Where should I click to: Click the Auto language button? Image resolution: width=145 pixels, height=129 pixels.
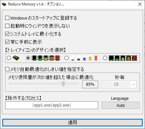tap(121, 105)
